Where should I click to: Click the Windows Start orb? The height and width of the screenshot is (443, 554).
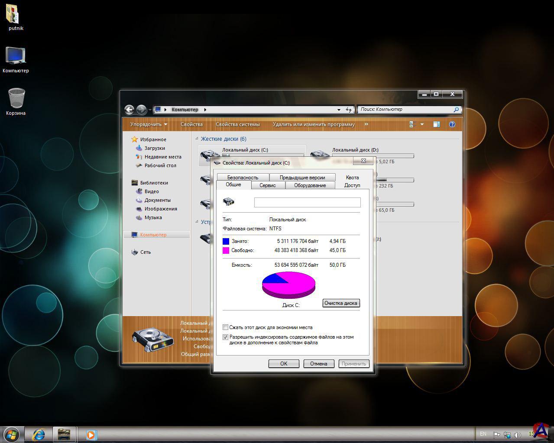12,434
